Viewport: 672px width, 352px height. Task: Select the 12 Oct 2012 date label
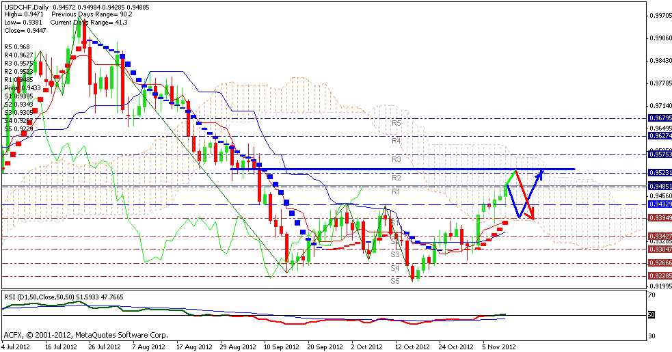tap(411, 347)
